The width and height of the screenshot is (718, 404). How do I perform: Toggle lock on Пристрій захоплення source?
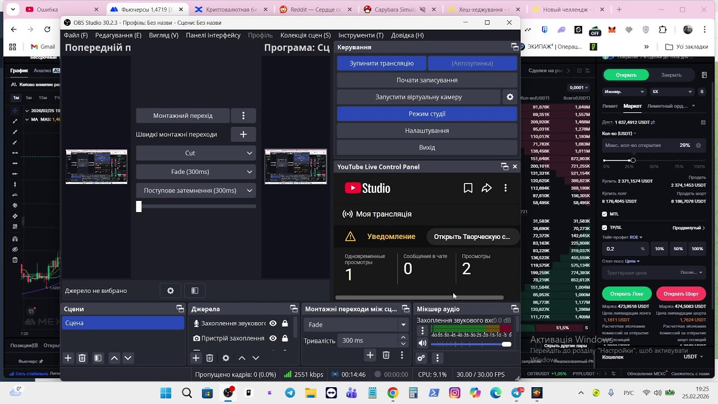click(285, 338)
